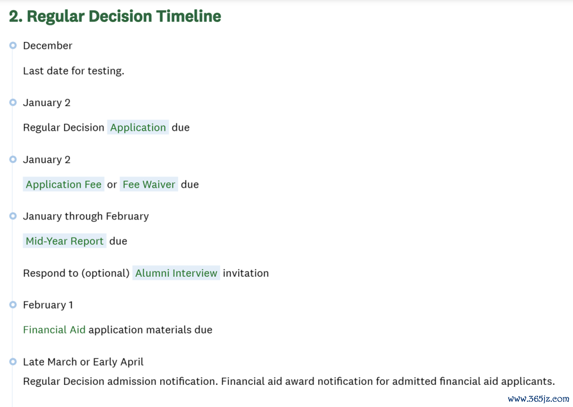Select the timeline marker above Application Fee
573x407 pixels.
pos(13,160)
